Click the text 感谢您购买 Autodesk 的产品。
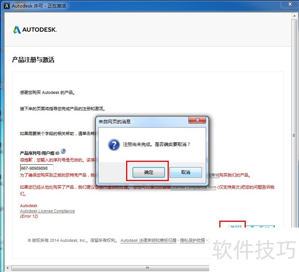 coord(48,92)
